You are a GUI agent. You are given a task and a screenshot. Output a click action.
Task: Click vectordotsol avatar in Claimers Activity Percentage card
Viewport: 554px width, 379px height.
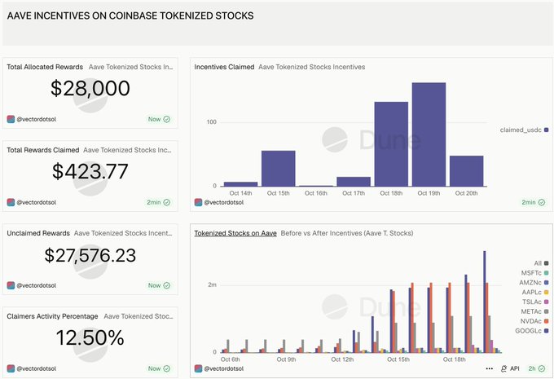point(11,368)
